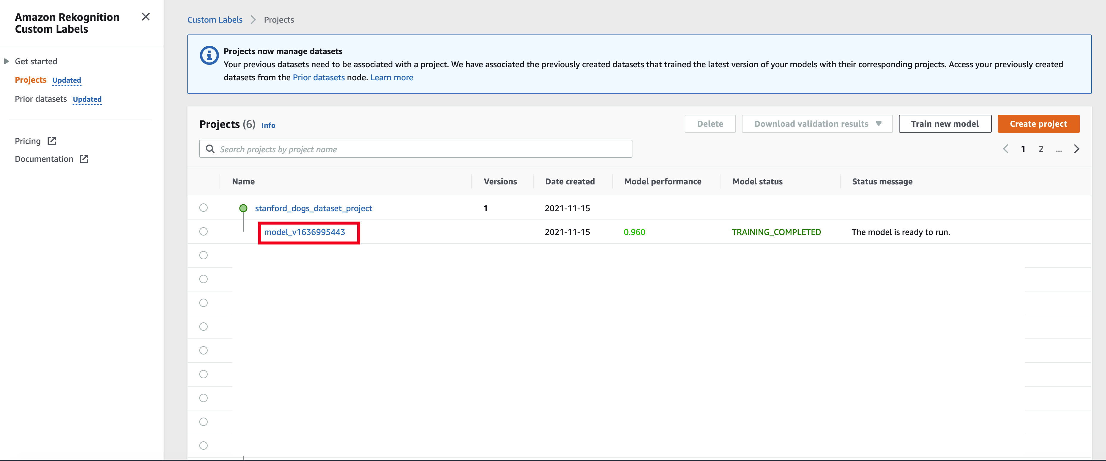Open the Learn more link
1106x461 pixels.
click(391, 77)
